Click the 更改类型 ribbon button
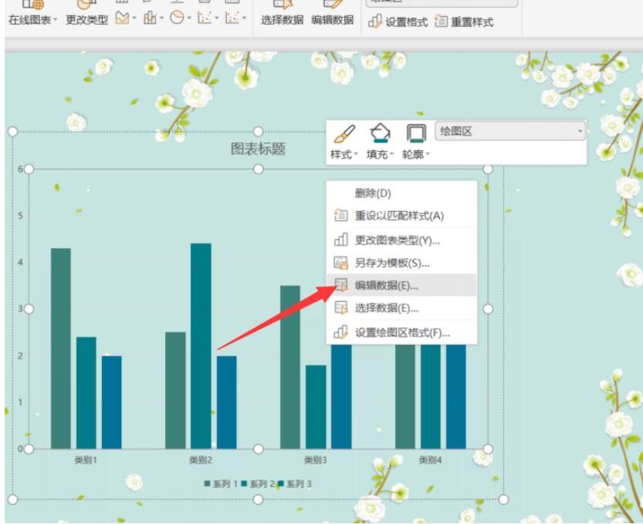 click(x=87, y=14)
